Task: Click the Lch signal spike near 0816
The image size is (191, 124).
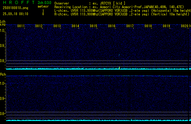Action: [x=119, y=68]
